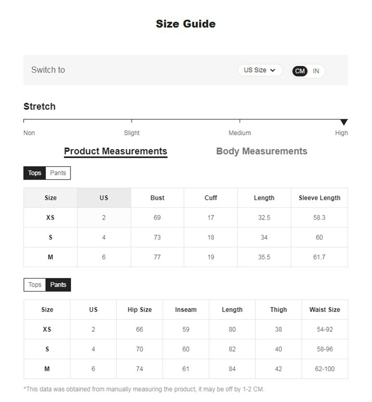Set stretch slider to Medium tick
Viewport: 372px width, 402px height.
[x=240, y=120]
